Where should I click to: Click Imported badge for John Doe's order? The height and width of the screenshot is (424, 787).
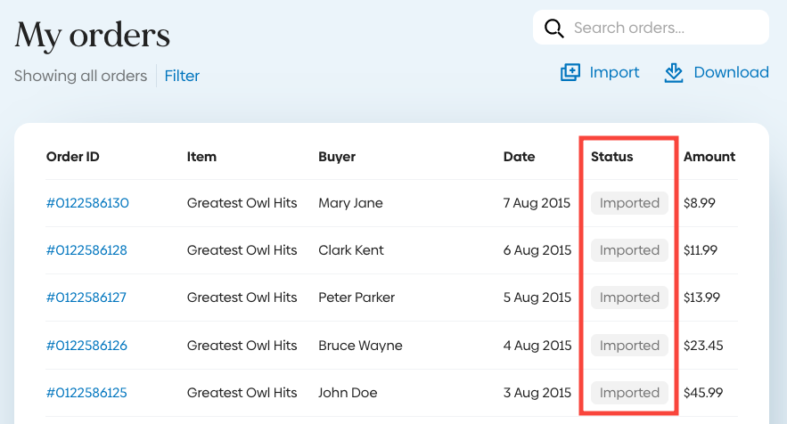pos(629,393)
